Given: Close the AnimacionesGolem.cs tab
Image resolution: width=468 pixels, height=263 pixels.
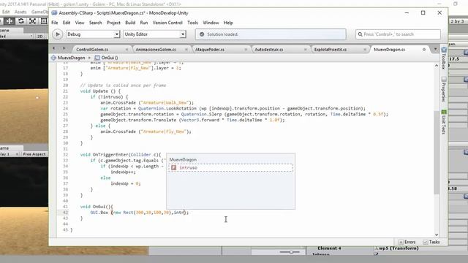Looking at the screenshot, I should [186, 50].
